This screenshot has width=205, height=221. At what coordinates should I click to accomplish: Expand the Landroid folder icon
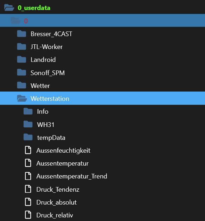(21, 59)
